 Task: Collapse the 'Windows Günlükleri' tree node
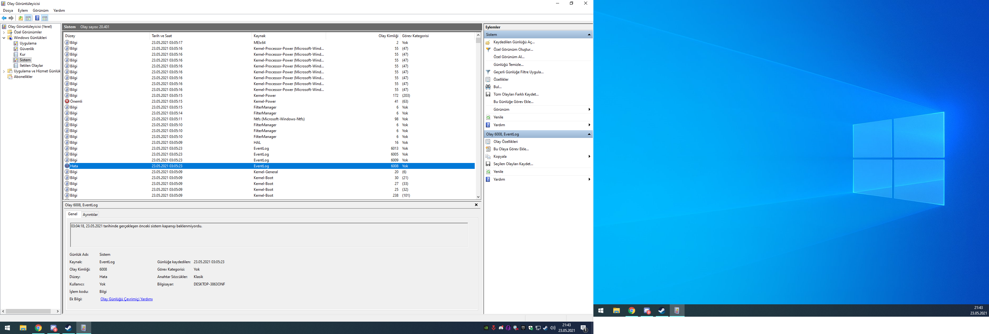tap(4, 38)
